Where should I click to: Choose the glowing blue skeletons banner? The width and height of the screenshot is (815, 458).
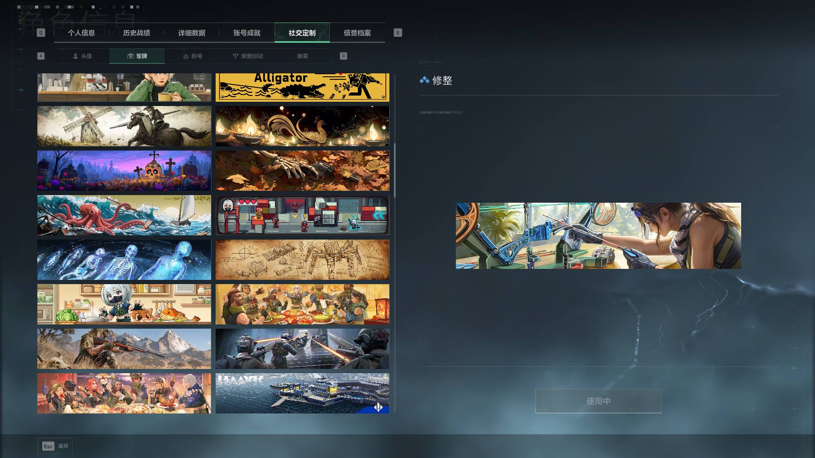[x=124, y=260]
